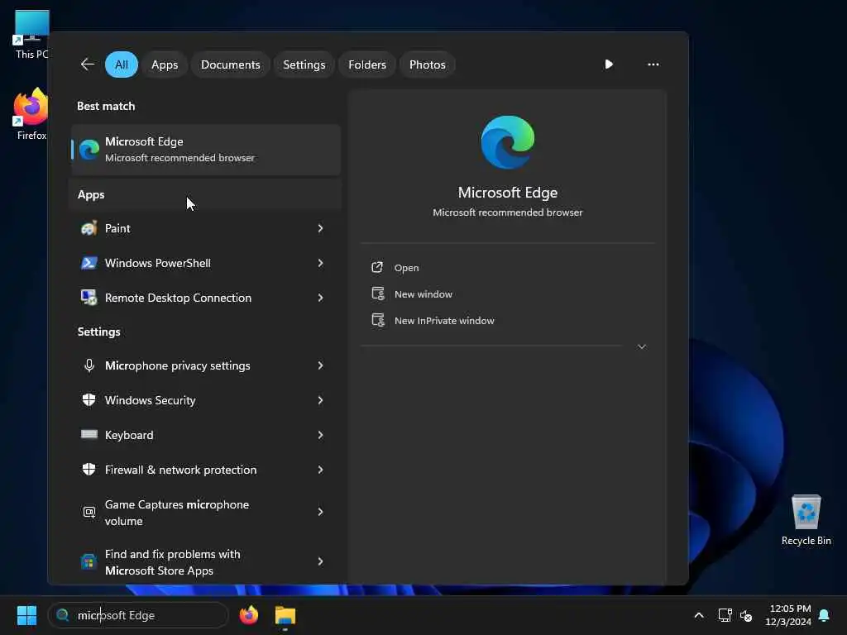Click the Remote Desktop Connection icon
The width and height of the screenshot is (847, 635).
[x=89, y=298]
